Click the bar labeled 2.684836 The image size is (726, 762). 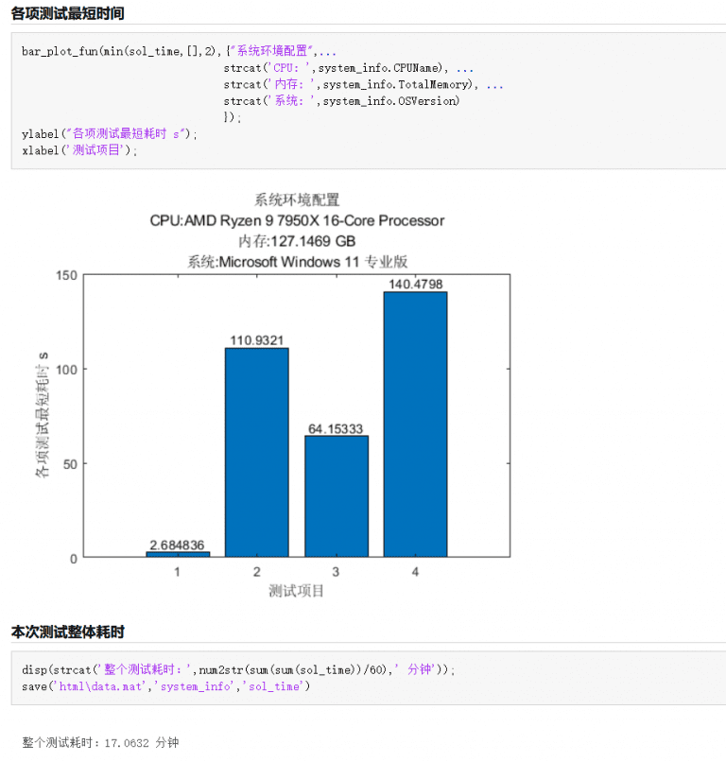click(178, 555)
